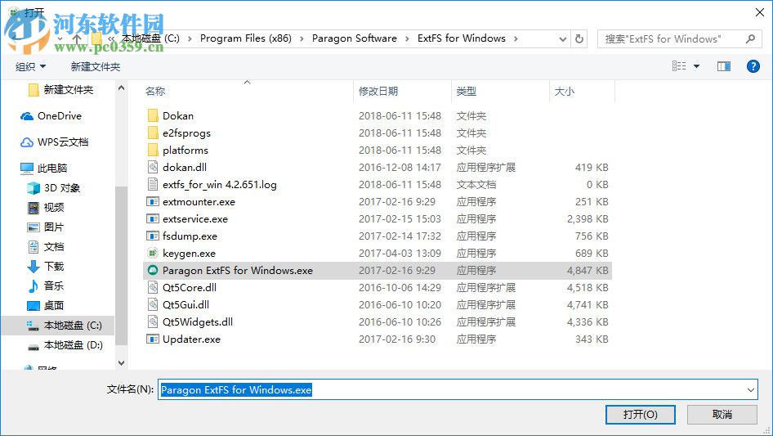Open 图片 folder in sidebar

(46, 227)
